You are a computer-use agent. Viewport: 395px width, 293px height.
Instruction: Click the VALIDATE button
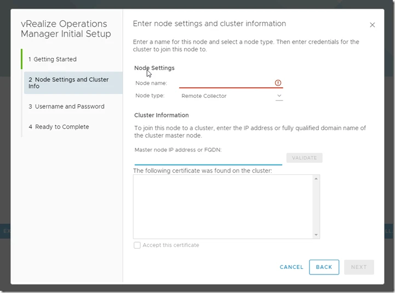[x=304, y=158]
